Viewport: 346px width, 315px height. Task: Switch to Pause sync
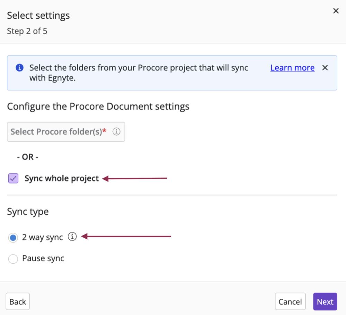click(x=13, y=259)
